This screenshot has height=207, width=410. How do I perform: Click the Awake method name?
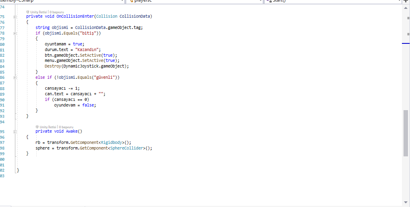pyautogui.click(x=72, y=131)
